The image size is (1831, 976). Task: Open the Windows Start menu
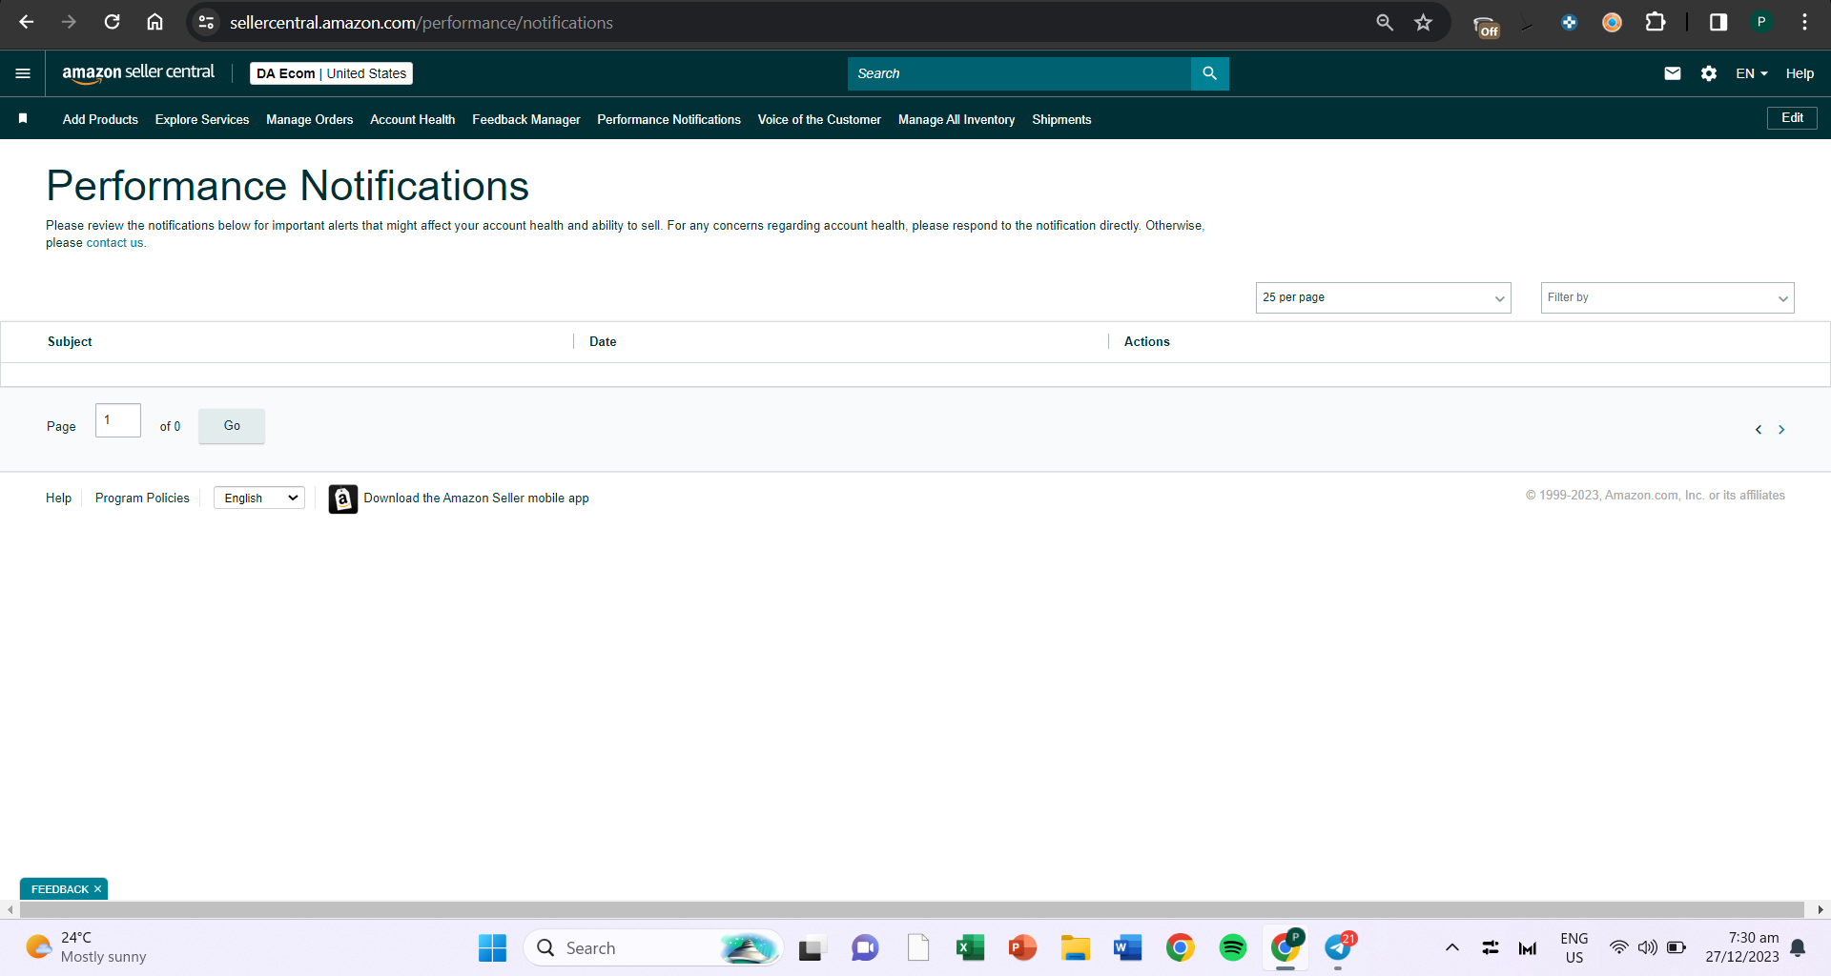click(x=492, y=948)
